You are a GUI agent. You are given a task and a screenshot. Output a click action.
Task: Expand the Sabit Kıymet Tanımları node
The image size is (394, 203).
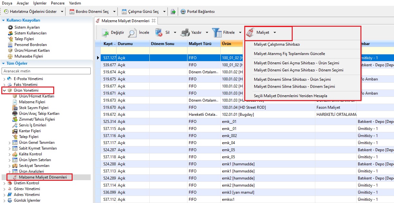[x=9, y=148]
